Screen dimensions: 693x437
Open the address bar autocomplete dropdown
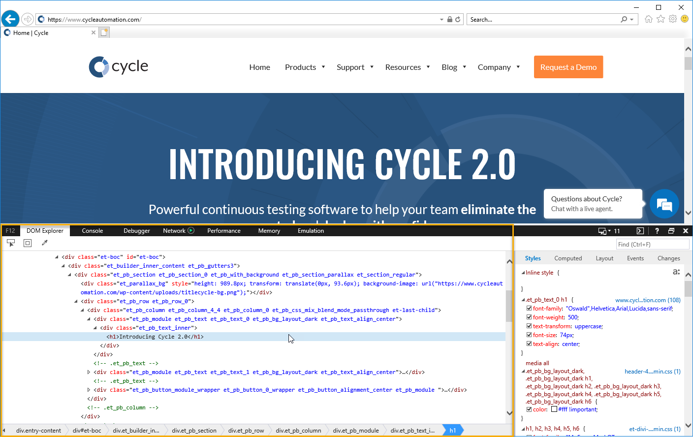[x=441, y=20]
